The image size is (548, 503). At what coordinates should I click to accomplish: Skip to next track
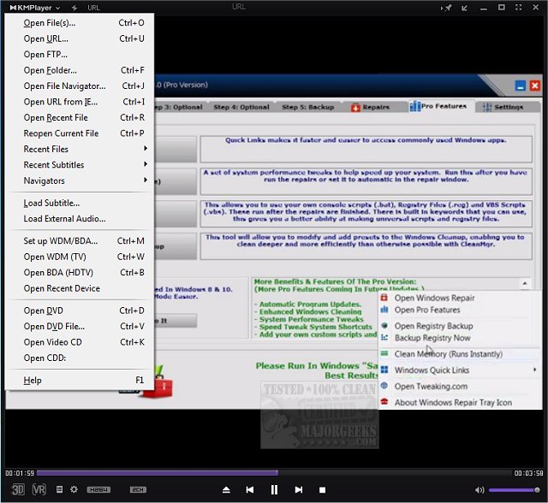pos(298,489)
